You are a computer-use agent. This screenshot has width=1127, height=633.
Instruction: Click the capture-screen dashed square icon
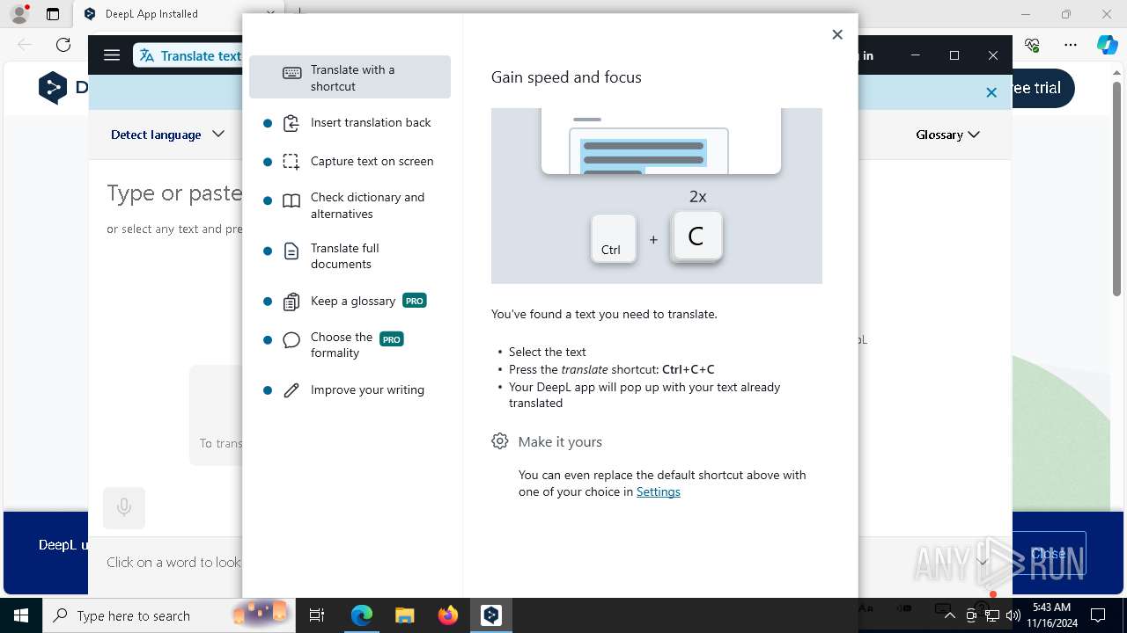point(291,161)
